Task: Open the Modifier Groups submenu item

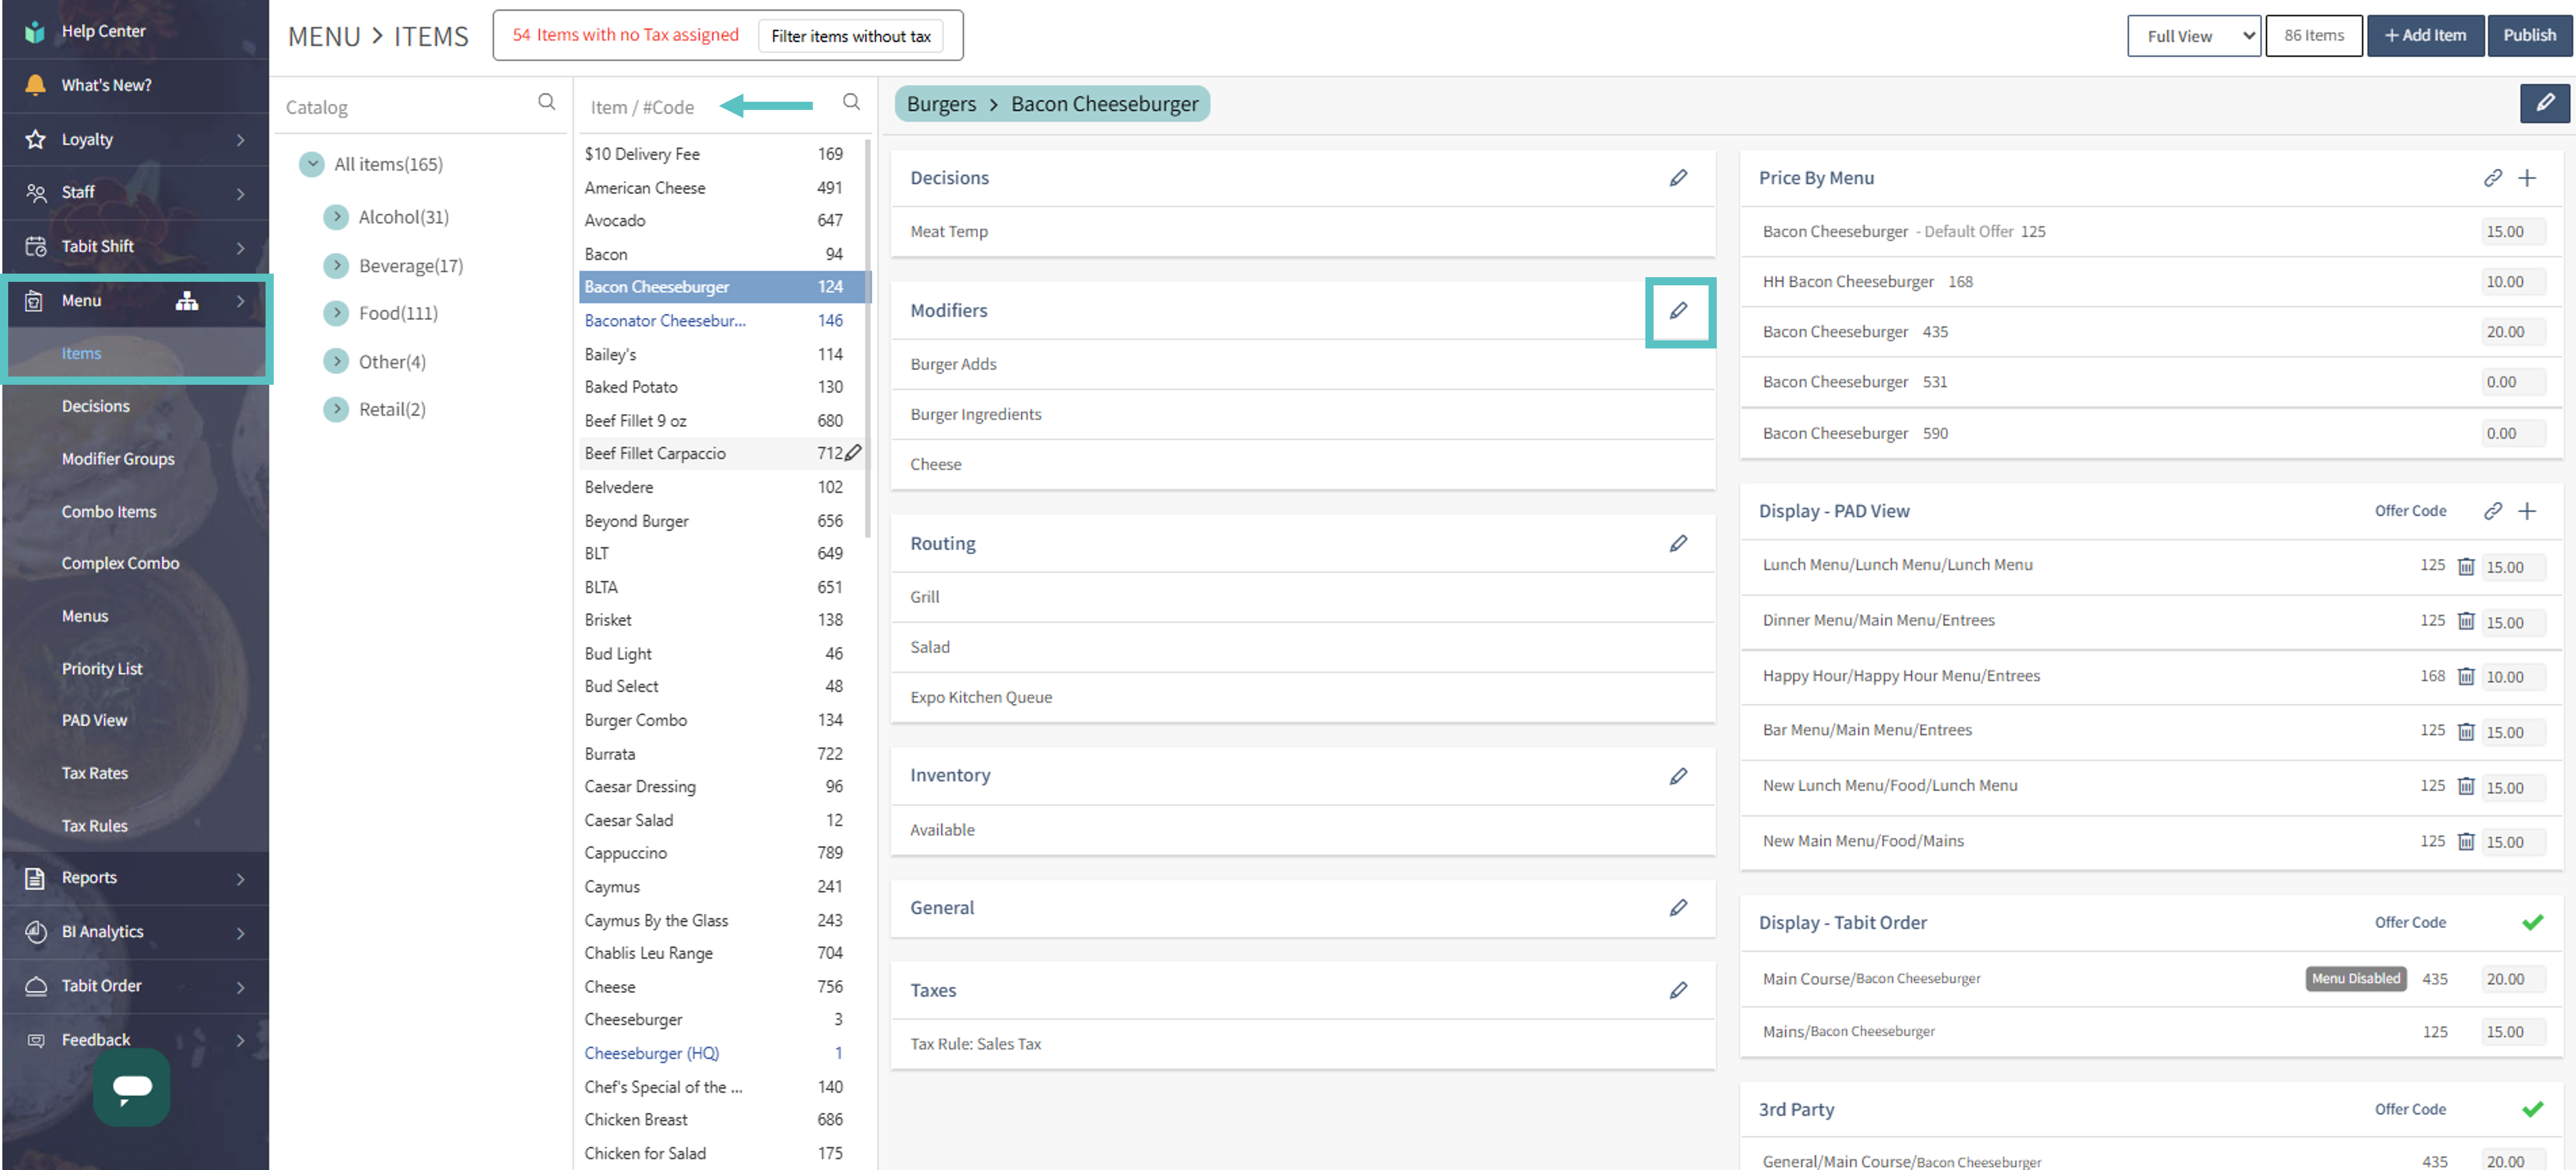Action: click(x=118, y=459)
